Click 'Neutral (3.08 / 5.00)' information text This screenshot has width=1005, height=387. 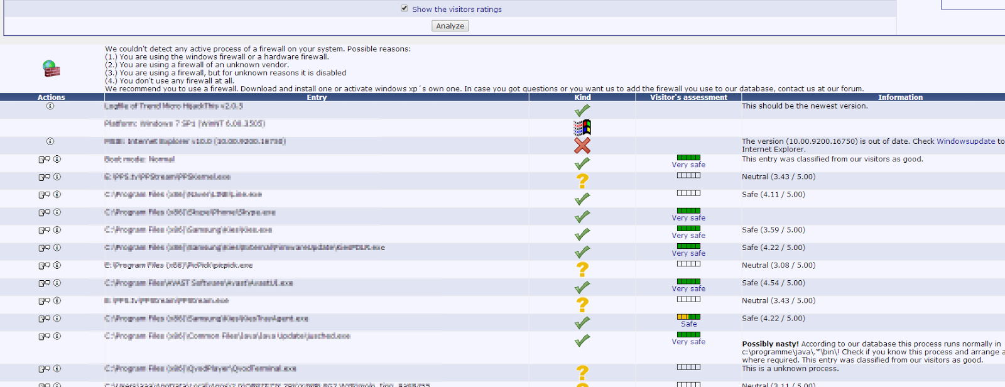(x=778, y=266)
